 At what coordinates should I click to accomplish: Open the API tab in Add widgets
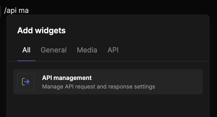pos(113,50)
